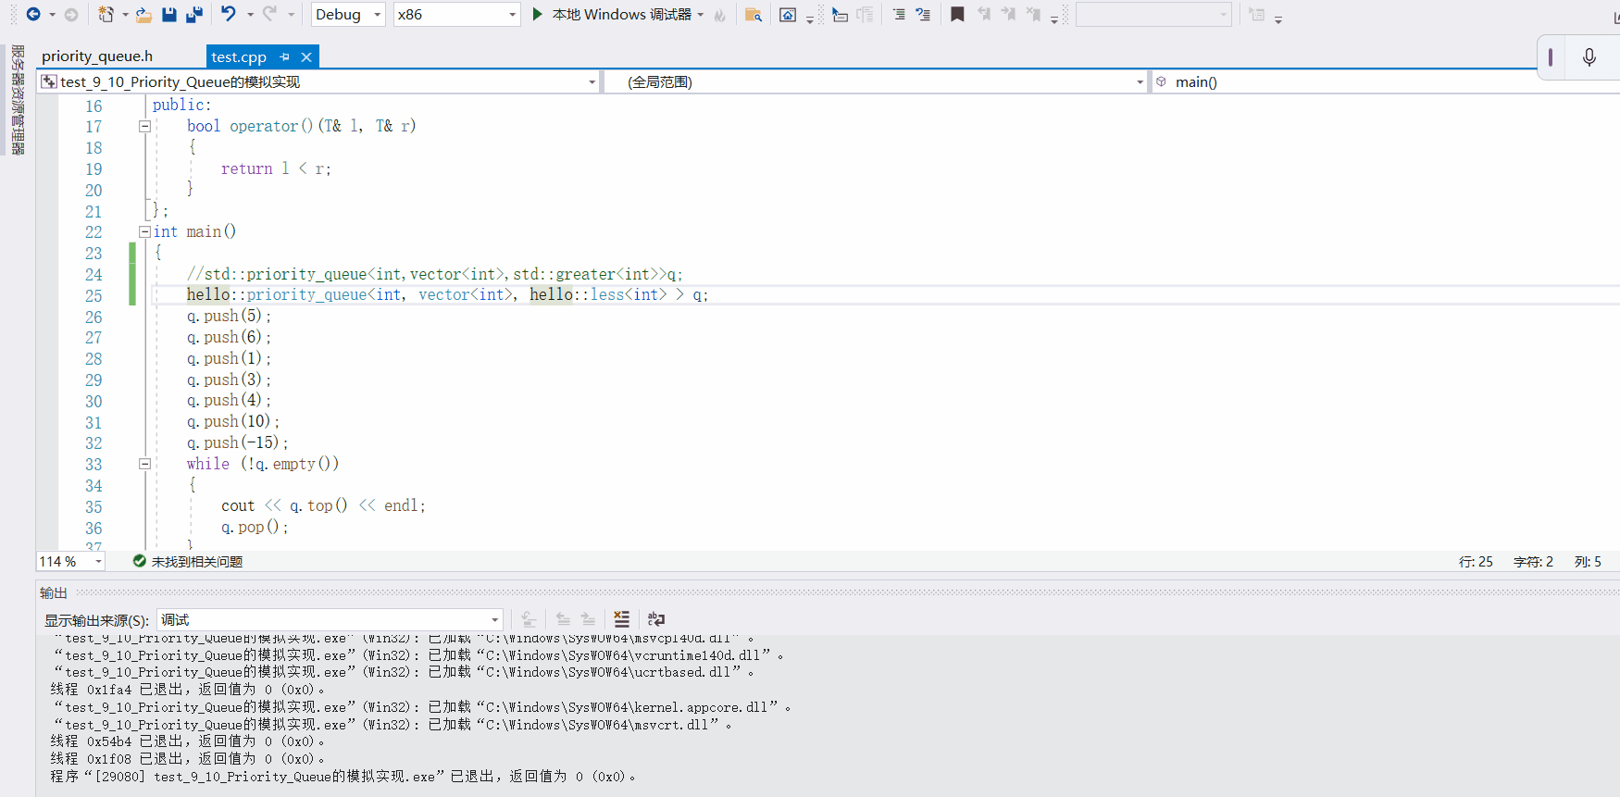Image resolution: width=1620 pixels, height=797 pixels.
Task: Navigate backward with the back arrow
Action: click(33, 14)
